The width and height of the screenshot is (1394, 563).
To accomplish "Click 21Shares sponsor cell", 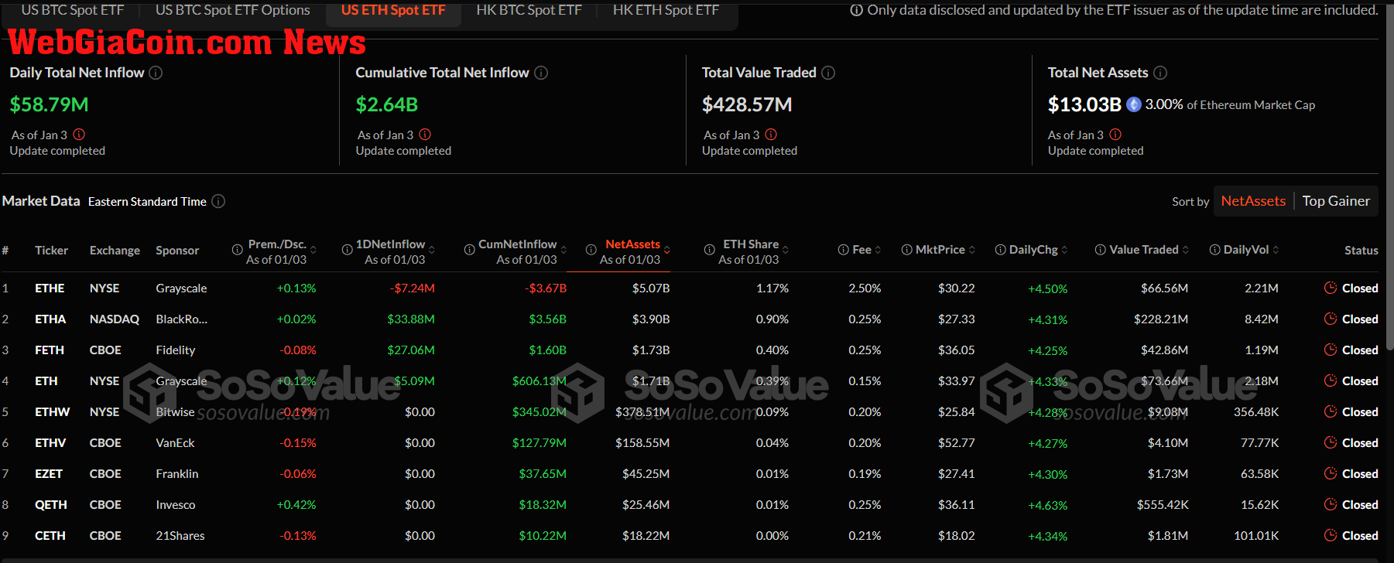I will (180, 535).
